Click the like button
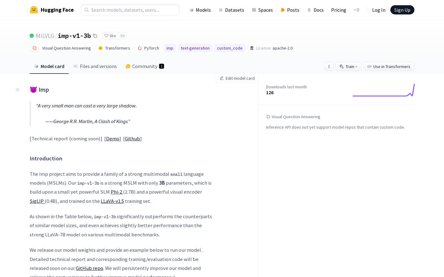This screenshot has height=277, width=444. pyautogui.click(x=110, y=36)
